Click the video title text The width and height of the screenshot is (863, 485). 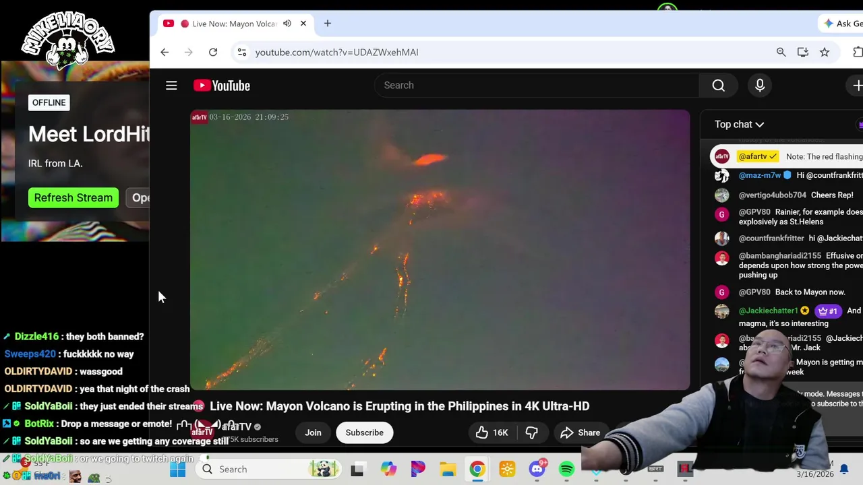(399, 406)
